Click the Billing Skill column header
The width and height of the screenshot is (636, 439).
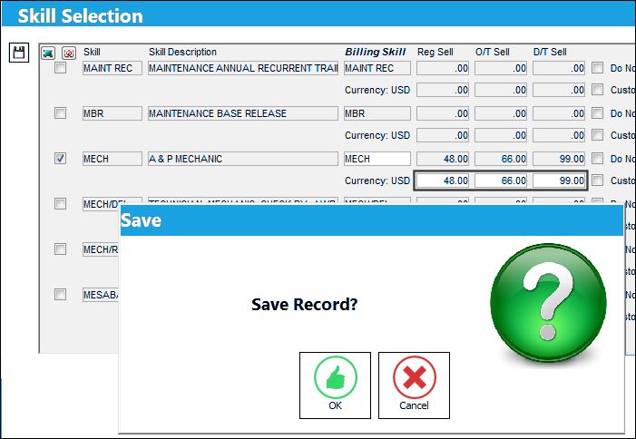pos(376,52)
